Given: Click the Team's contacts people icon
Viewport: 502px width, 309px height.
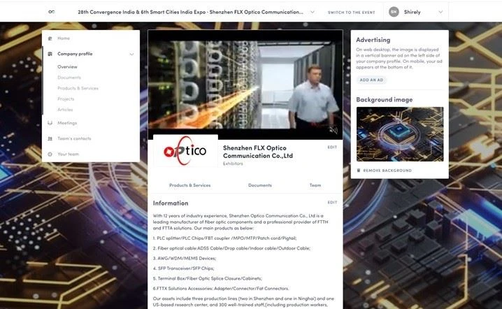Looking at the screenshot, I should 50,138.
